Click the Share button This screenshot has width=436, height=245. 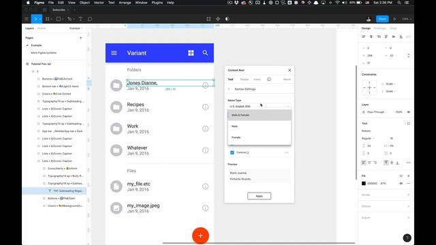click(382, 19)
